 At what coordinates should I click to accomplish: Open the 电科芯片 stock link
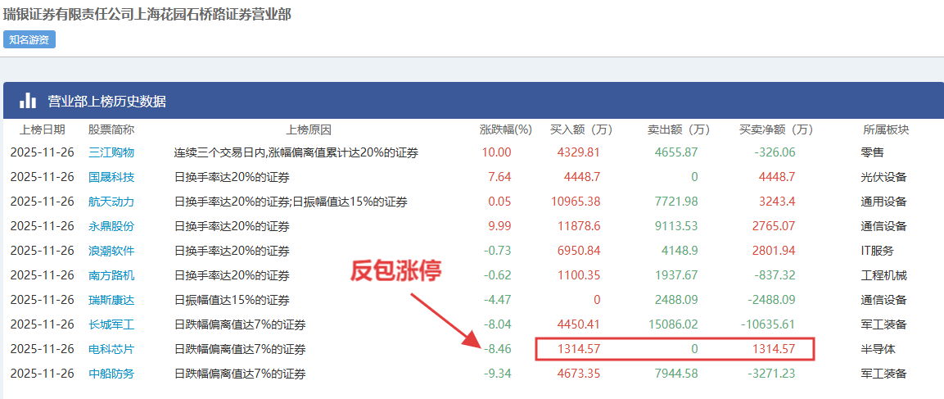(111, 349)
